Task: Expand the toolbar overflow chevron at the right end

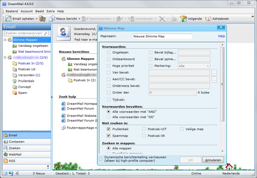Action: click(x=252, y=16)
